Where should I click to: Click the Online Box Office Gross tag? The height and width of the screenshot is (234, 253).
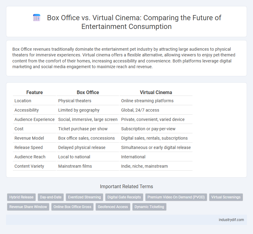72,207
